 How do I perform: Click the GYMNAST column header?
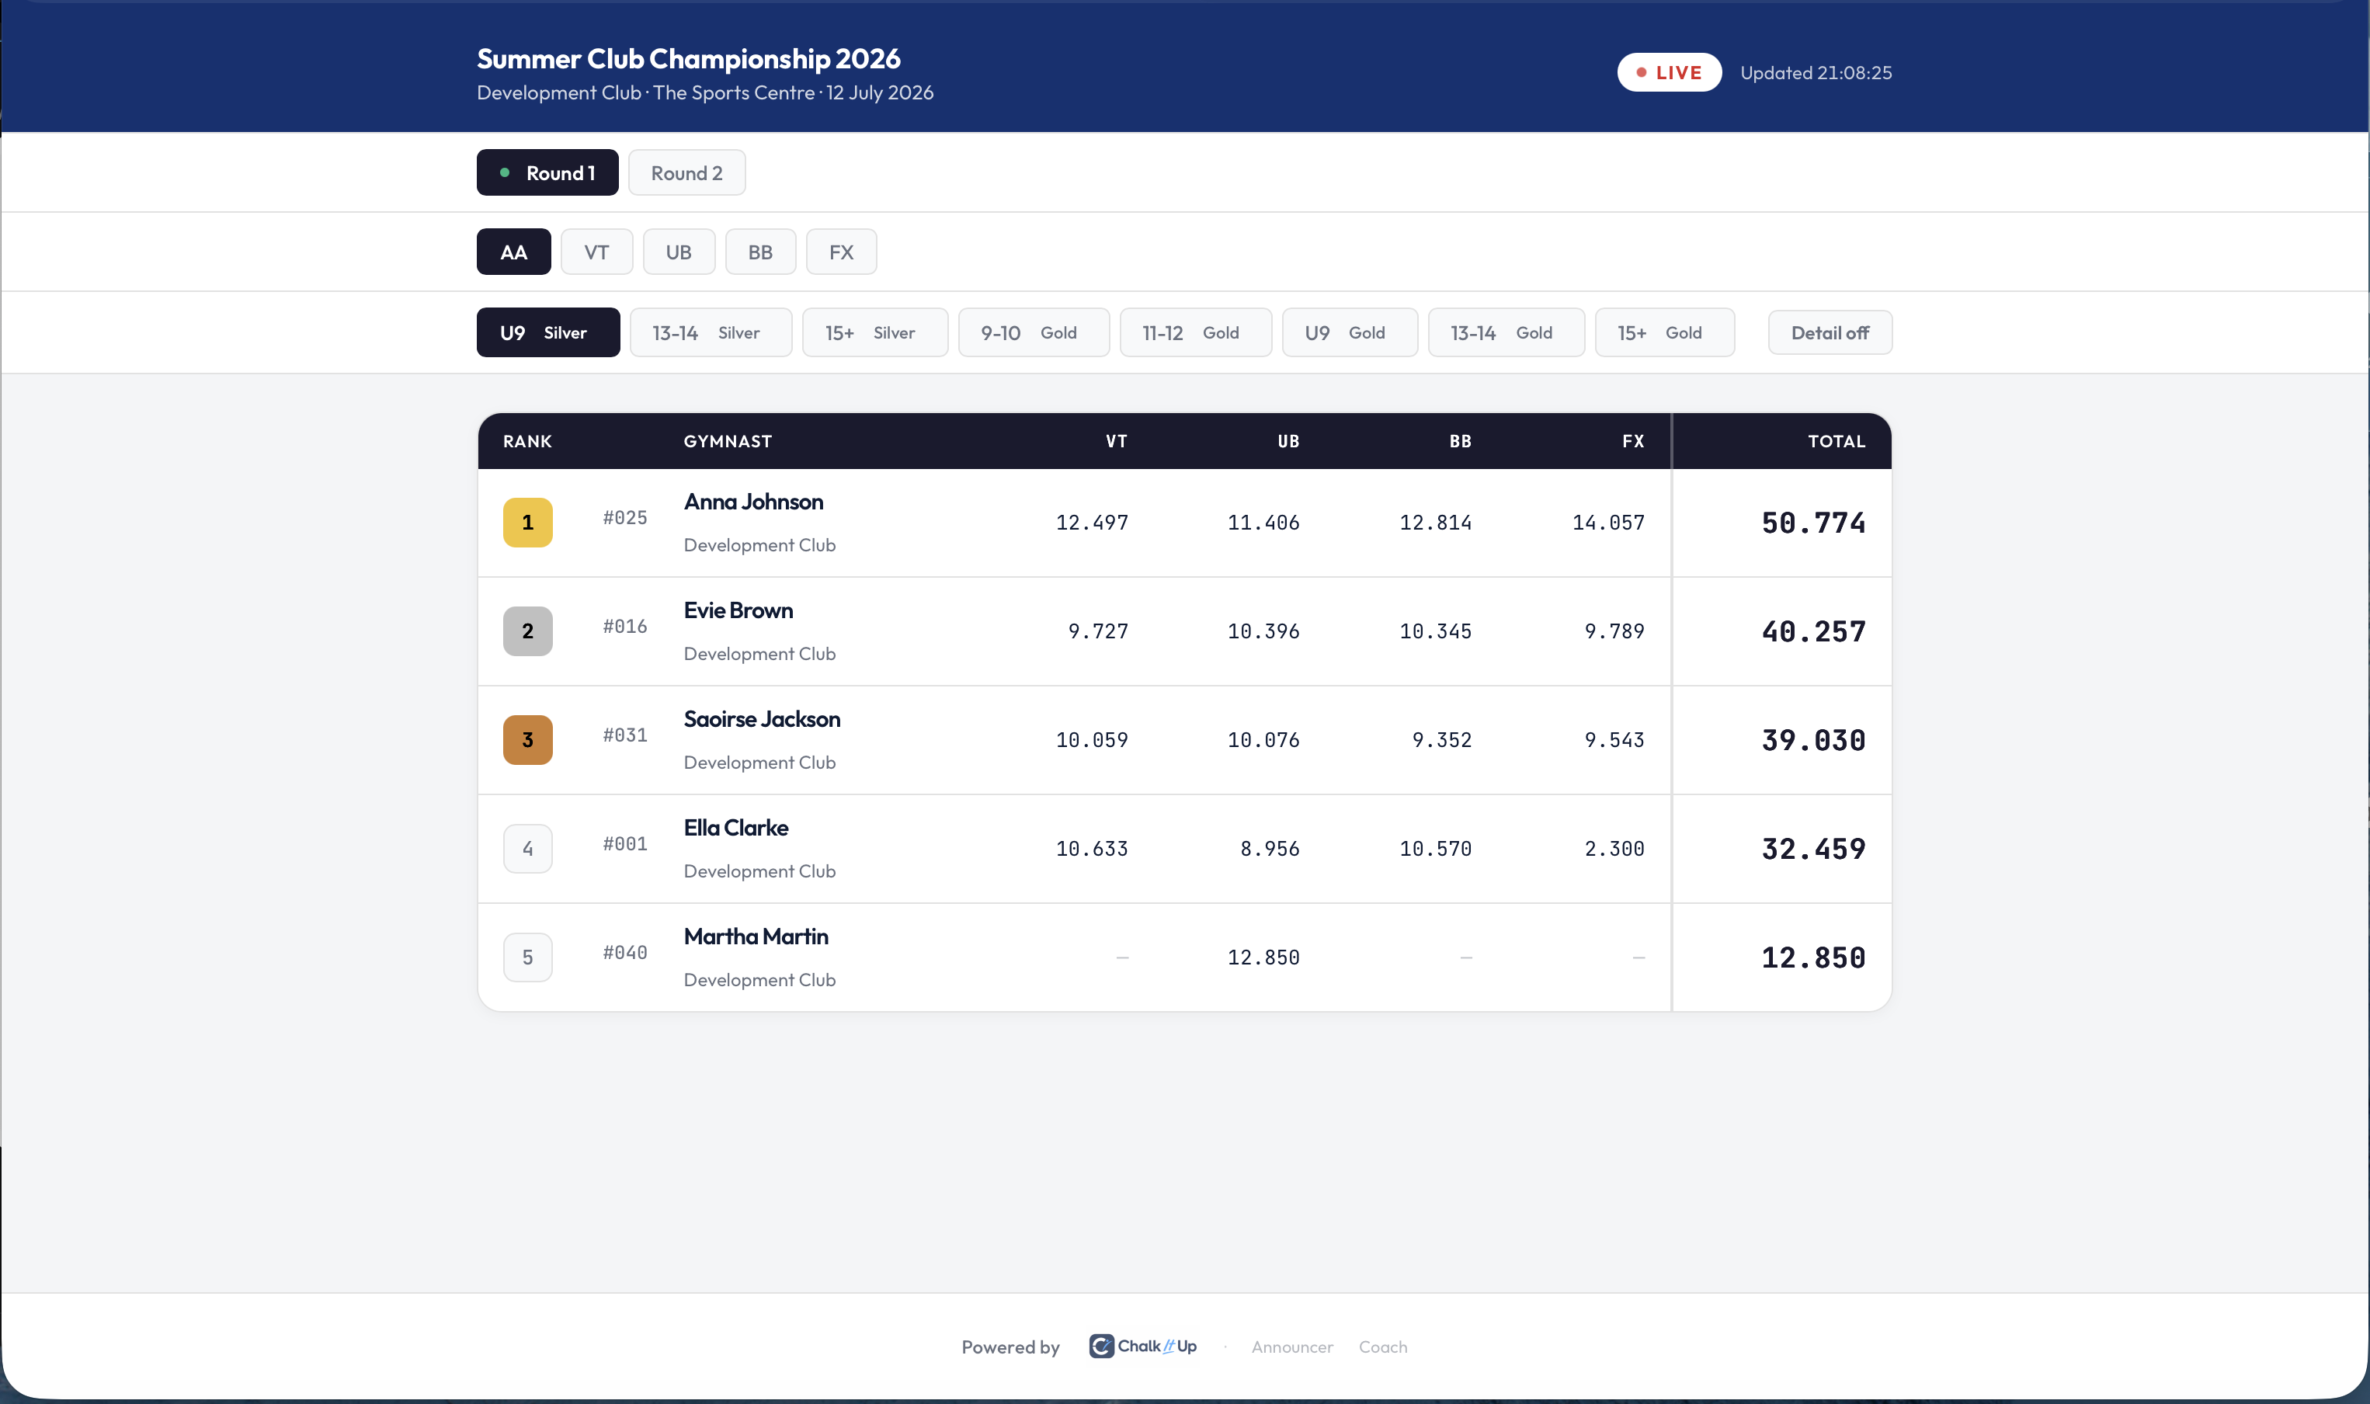coord(728,441)
